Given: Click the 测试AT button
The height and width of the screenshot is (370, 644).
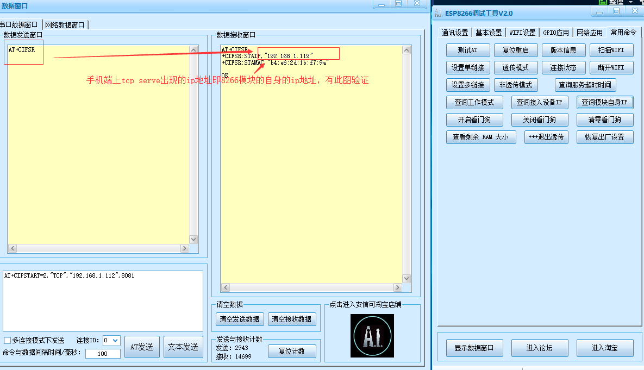Looking at the screenshot, I should tap(468, 50).
